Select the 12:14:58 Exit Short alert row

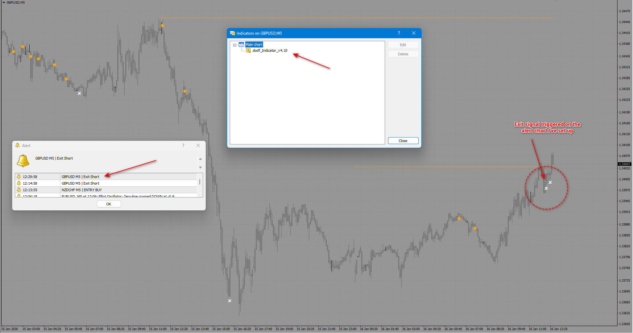(106, 183)
